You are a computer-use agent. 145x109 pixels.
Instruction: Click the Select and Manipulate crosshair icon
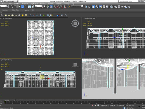tap(47, 7)
